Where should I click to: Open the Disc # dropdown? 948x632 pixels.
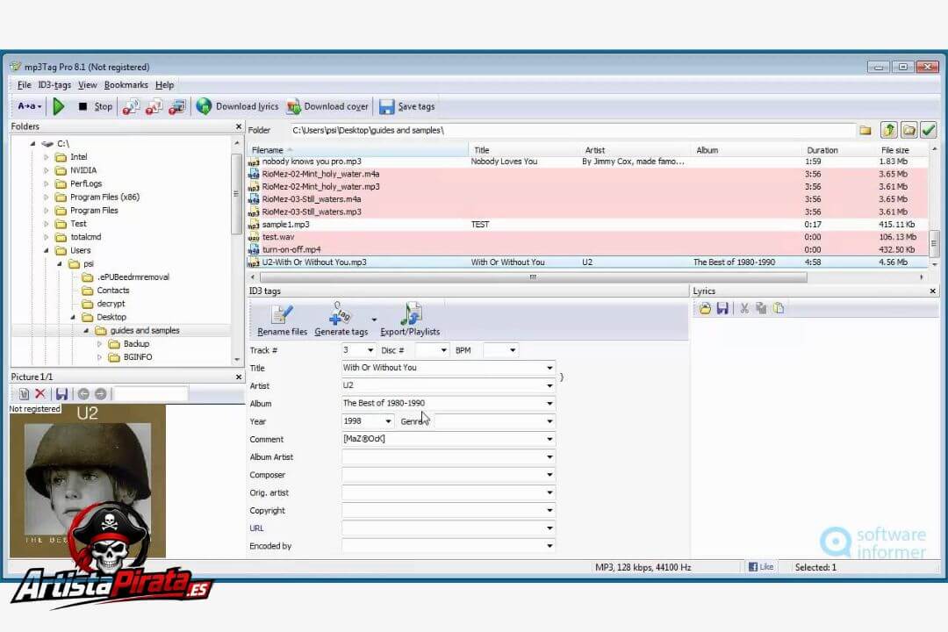click(444, 350)
